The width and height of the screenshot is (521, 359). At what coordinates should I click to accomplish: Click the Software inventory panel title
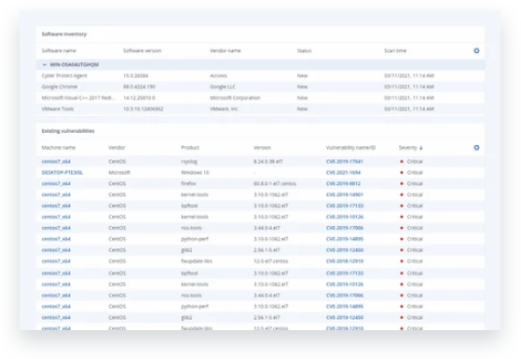[64, 34]
